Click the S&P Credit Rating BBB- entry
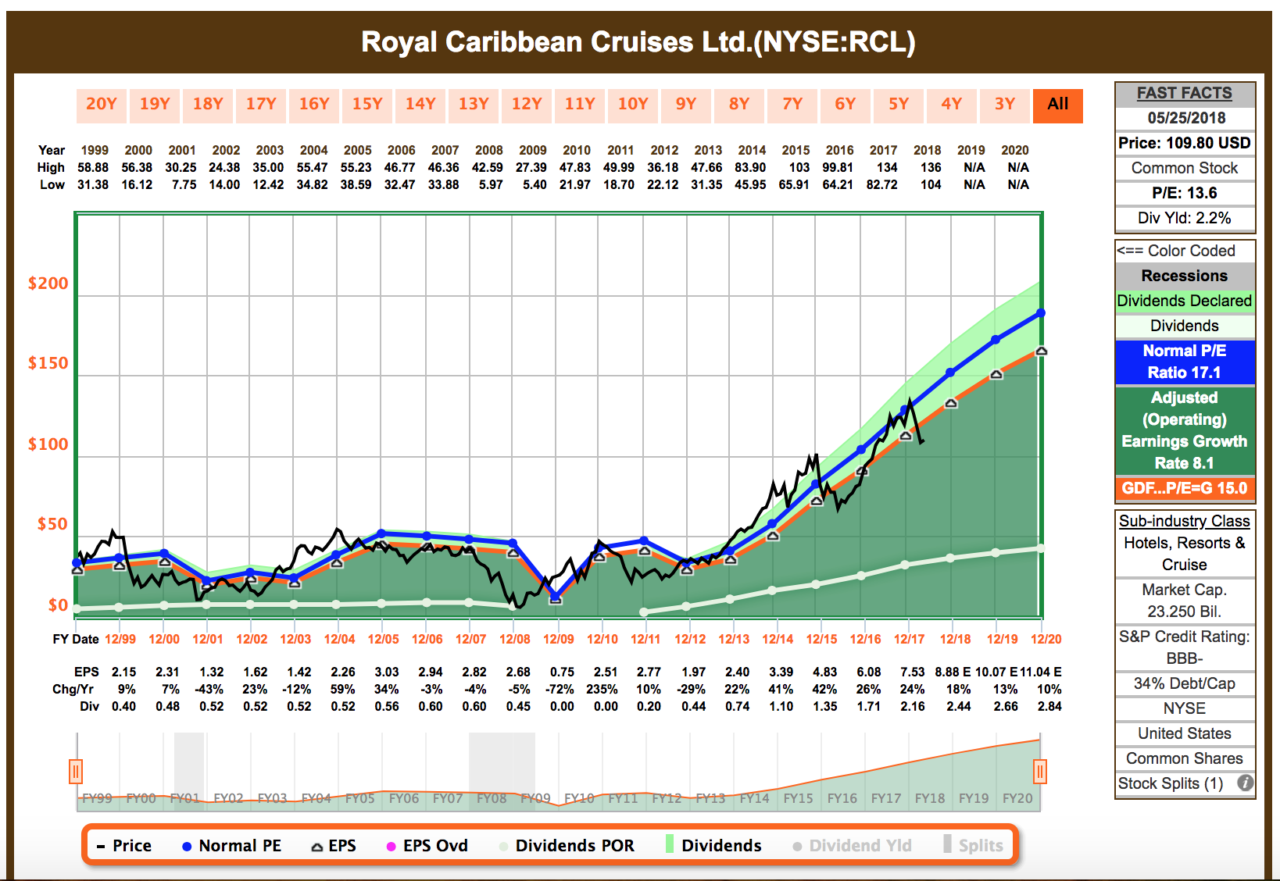 coord(1185,647)
